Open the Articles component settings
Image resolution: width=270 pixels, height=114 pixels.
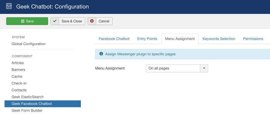point(18,63)
